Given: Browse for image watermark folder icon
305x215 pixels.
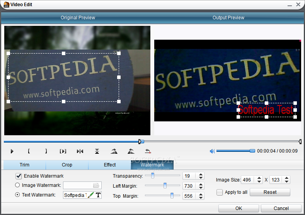Looking at the screenshot, I should point(96,185).
